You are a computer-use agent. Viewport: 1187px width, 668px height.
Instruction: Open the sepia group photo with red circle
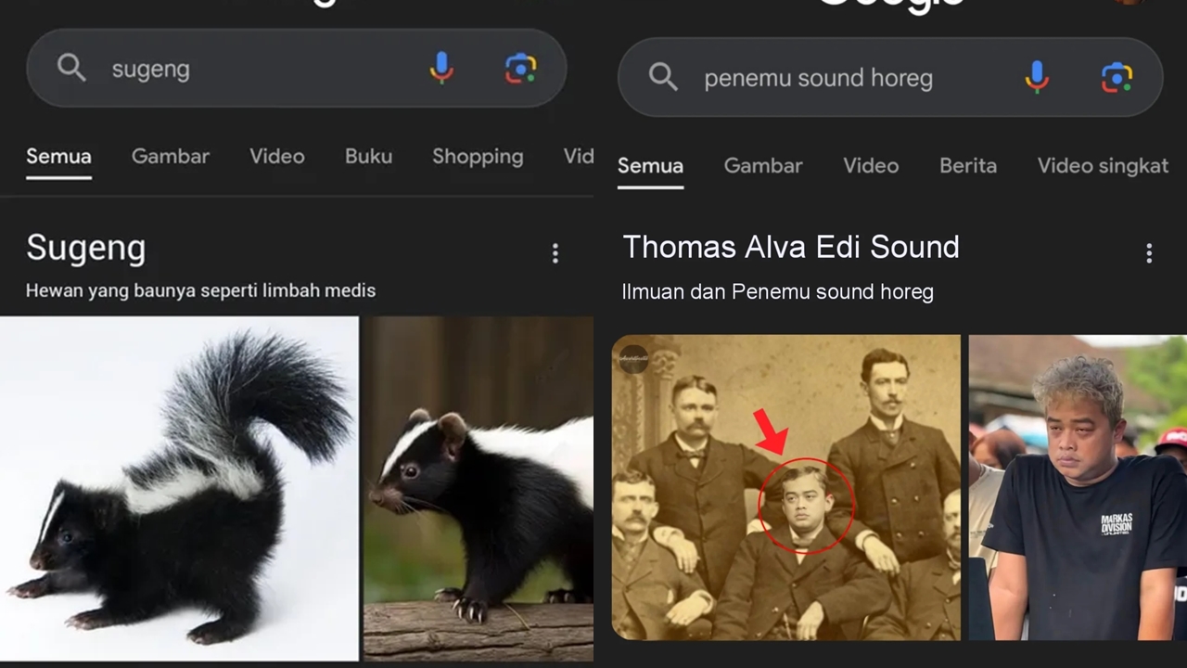(786, 488)
